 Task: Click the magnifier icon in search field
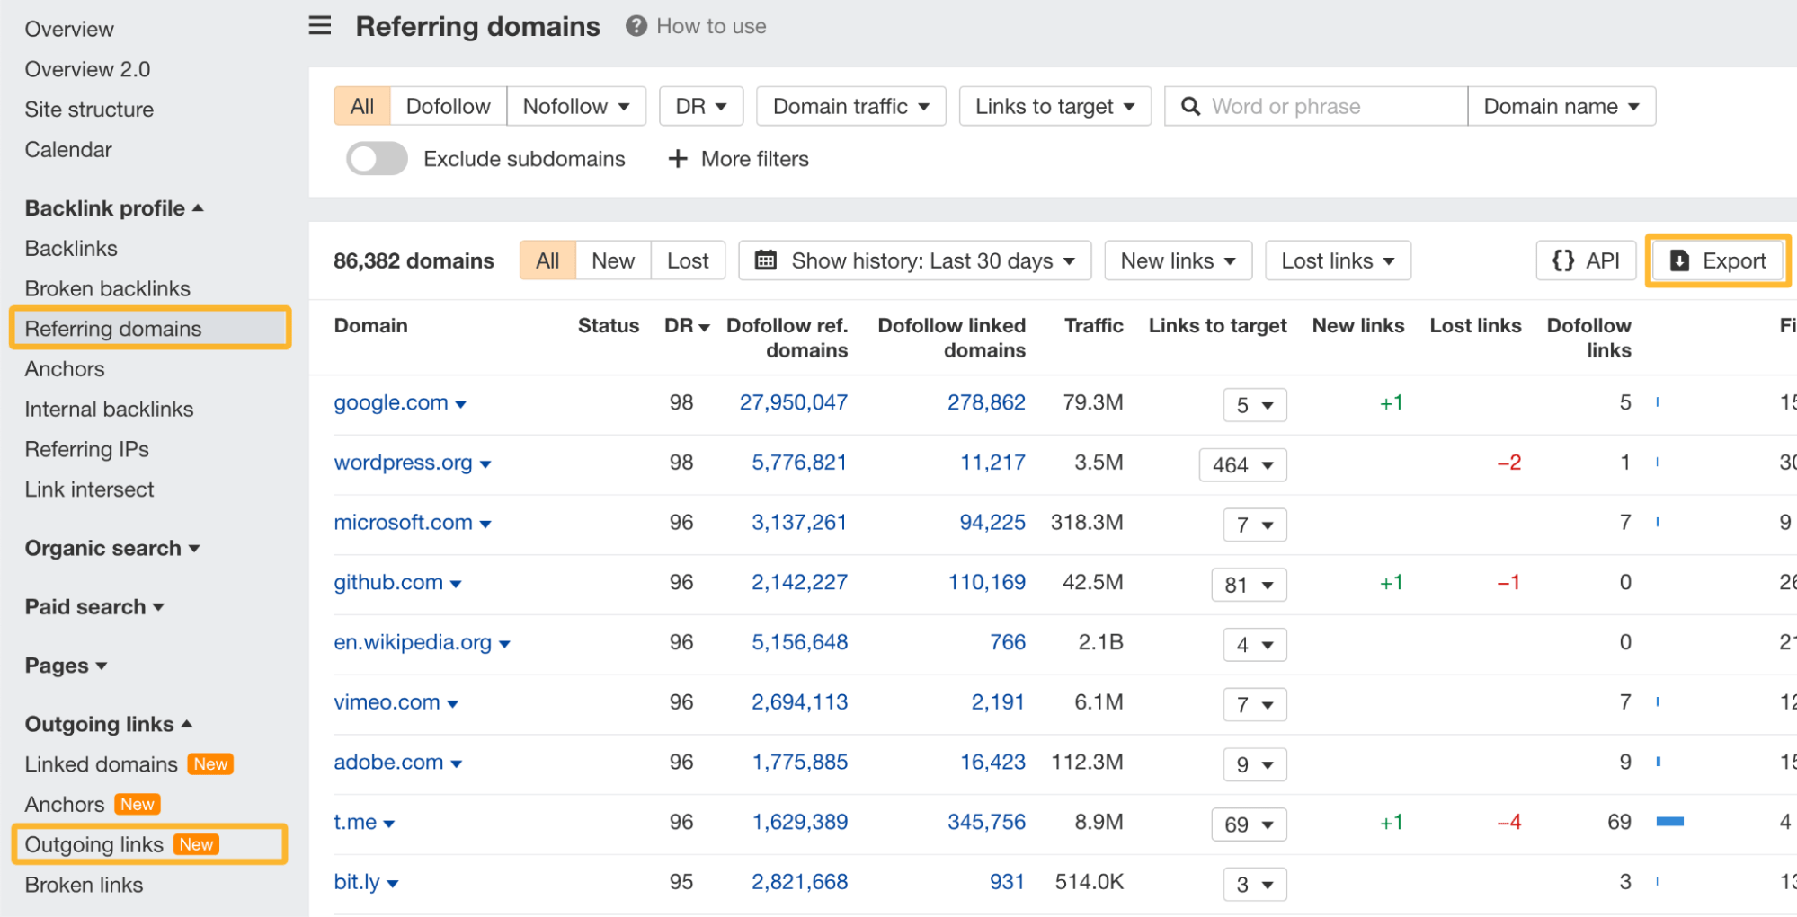[1190, 106]
